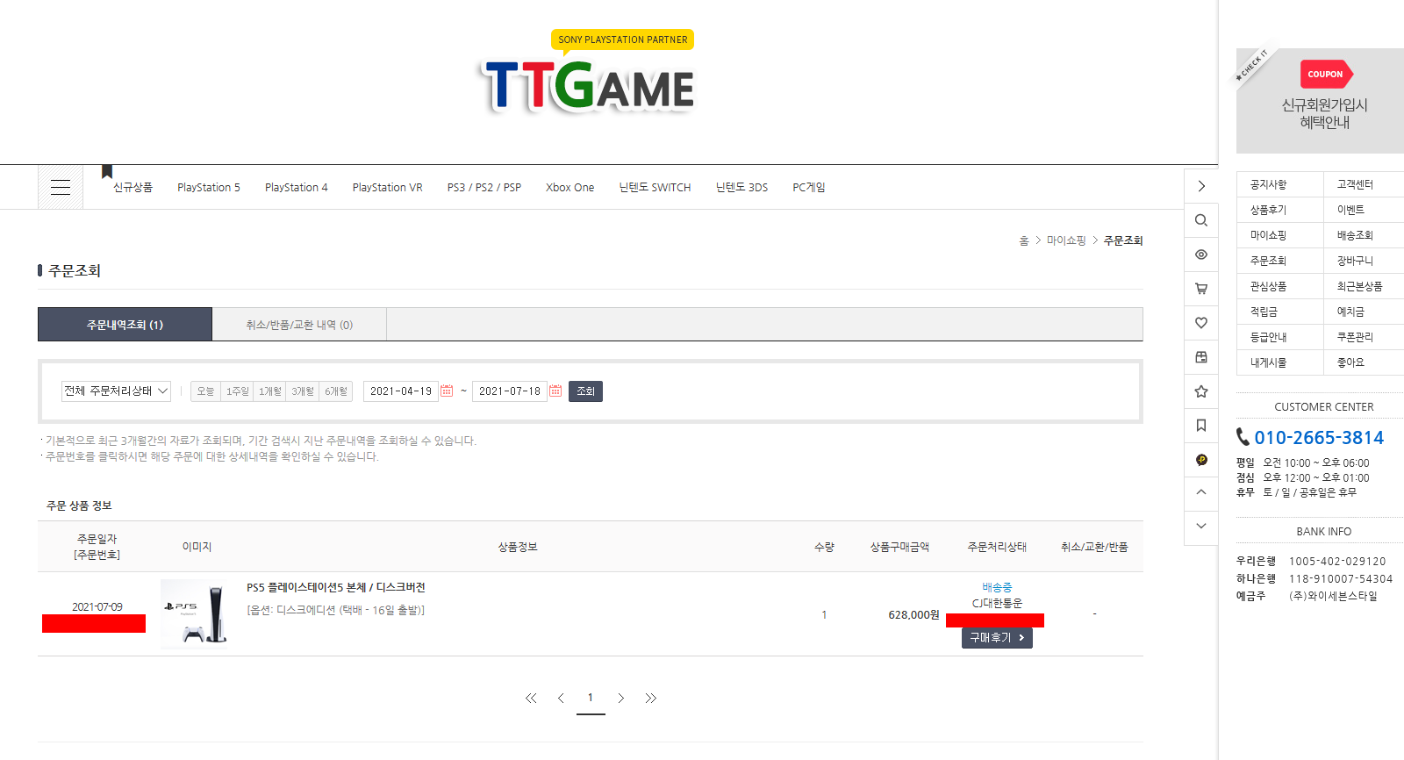Click the down arrow to go to bottom
The height and width of the screenshot is (760, 1404).
click(1201, 527)
